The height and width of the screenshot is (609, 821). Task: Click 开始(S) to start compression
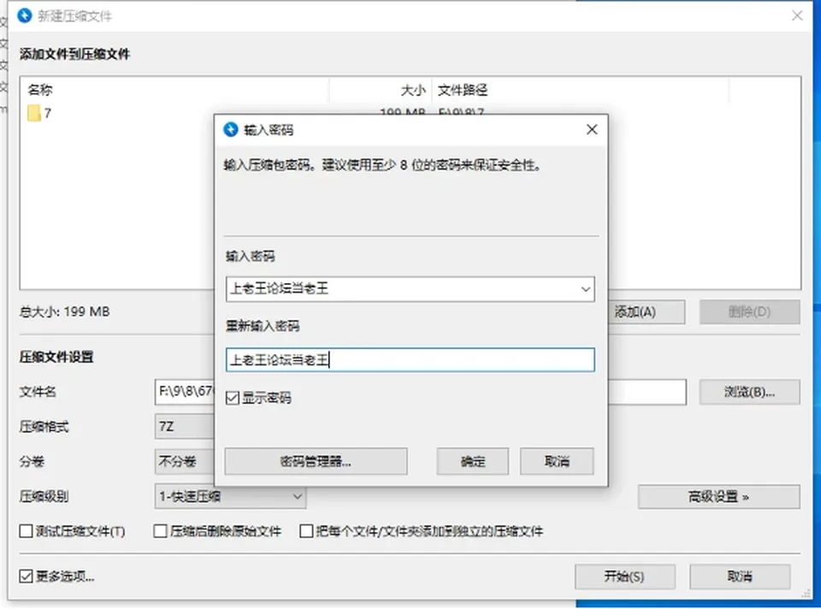[624, 576]
